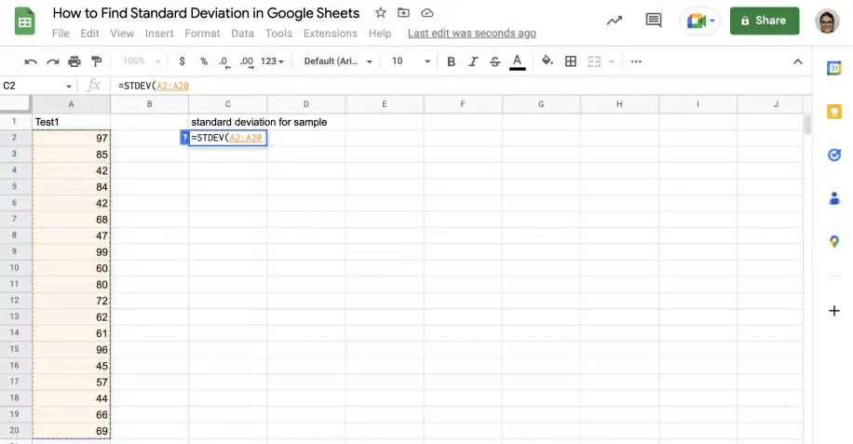This screenshot has height=444, width=853.
Task: Open comment history icon
Action: 653,20
